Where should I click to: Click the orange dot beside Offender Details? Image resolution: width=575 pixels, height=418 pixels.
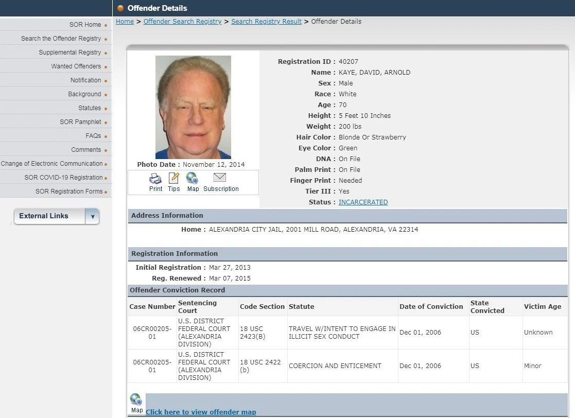point(120,8)
